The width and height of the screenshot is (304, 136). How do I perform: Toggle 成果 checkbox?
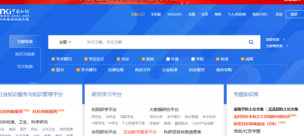coord(242,59)
